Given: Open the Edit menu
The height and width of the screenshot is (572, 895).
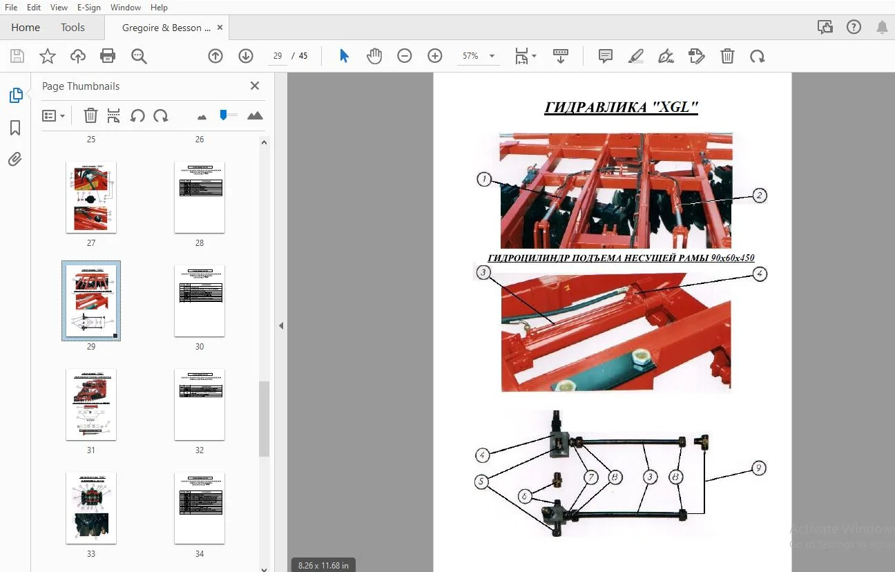Looking at the screenshot, I should tap(33, 8).
